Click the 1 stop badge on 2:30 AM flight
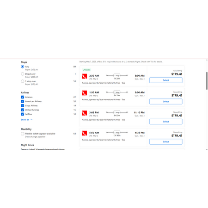Viewport: 208px width, 208px height. (117, 75)
